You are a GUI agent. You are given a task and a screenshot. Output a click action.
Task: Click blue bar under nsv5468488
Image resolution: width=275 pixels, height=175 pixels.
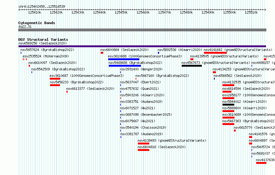[125, 66]
